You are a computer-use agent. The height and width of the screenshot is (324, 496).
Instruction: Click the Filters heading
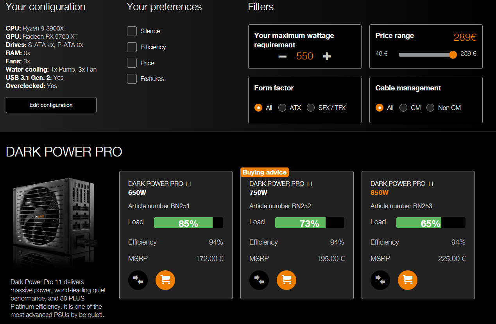pyautogui.click(x=261, y=7)
